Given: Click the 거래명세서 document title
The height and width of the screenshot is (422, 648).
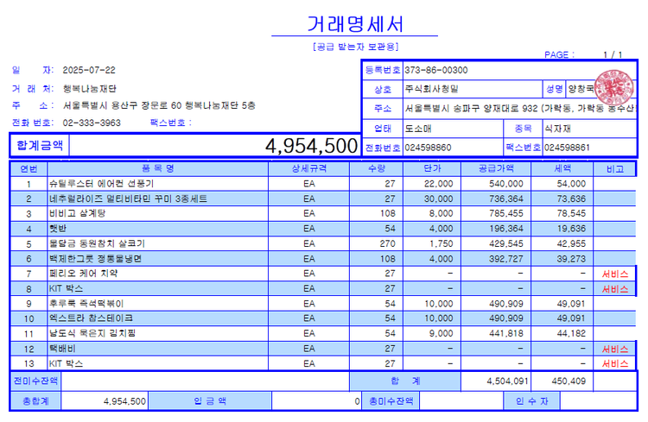Looking at the screenshot, I should tap(355, 24).
